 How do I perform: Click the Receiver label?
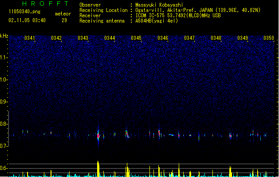(x=90, y=15)
